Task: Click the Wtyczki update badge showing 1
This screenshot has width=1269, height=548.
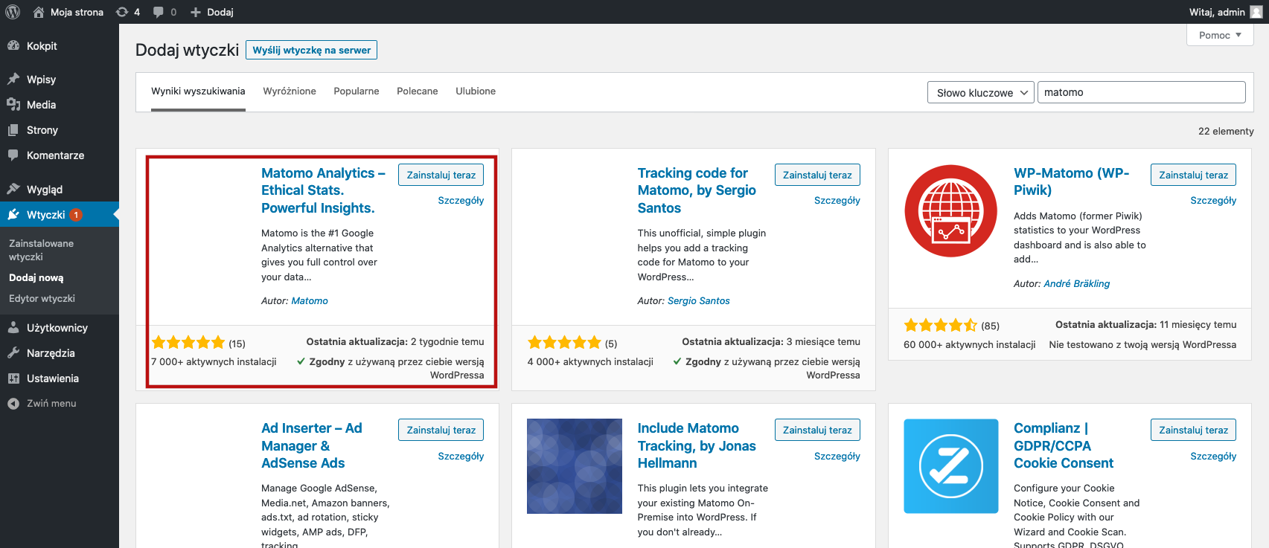Action: point(76,215)
